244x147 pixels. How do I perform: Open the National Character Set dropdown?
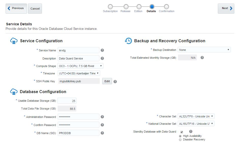196,124
